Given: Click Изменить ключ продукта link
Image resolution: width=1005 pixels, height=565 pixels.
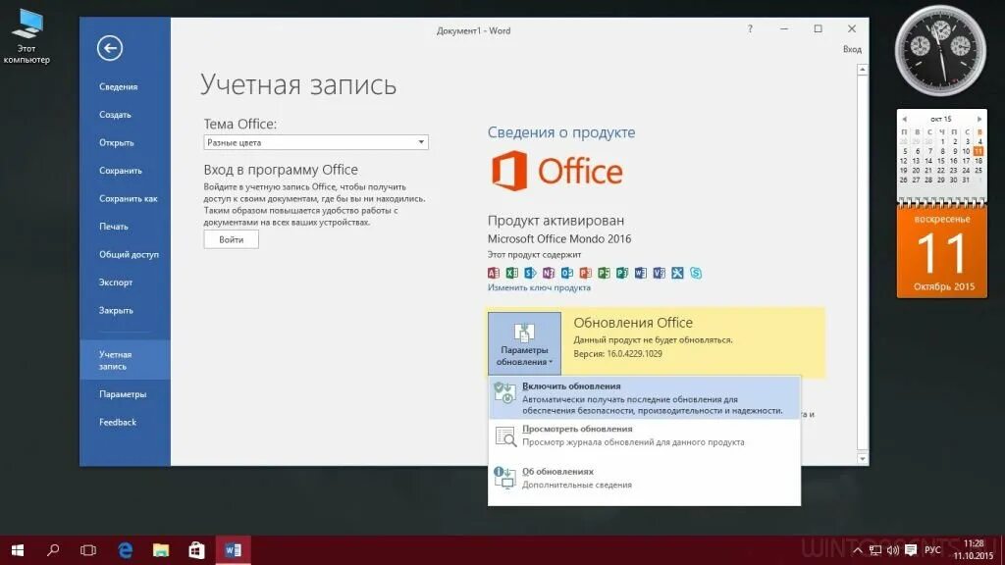Looking at the screenshot, I should [x=539, y=287].
